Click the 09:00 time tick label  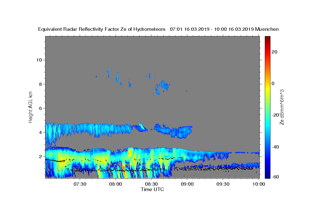pos(187,184)
